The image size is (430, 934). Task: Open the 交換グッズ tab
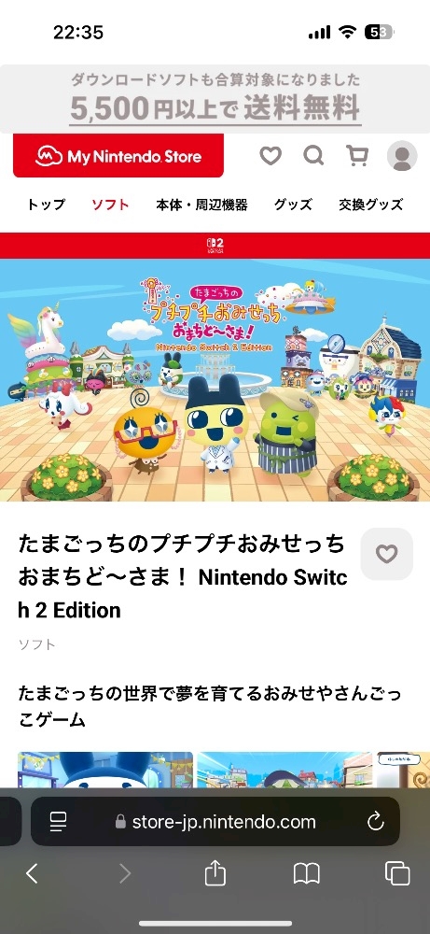tap(371, 205)
